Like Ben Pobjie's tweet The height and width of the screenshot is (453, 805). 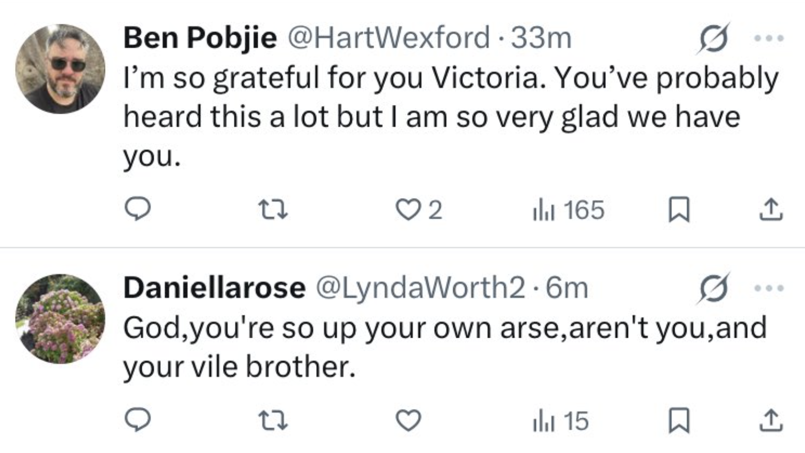tap(408, 210)
